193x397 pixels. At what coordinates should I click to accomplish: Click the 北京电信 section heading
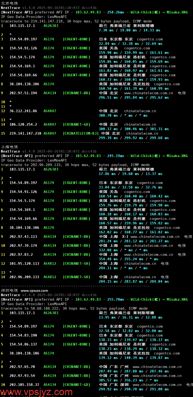tap(9, 3)
